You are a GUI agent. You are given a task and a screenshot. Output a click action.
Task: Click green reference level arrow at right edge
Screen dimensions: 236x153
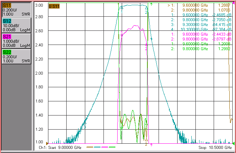tap(234, 143)
